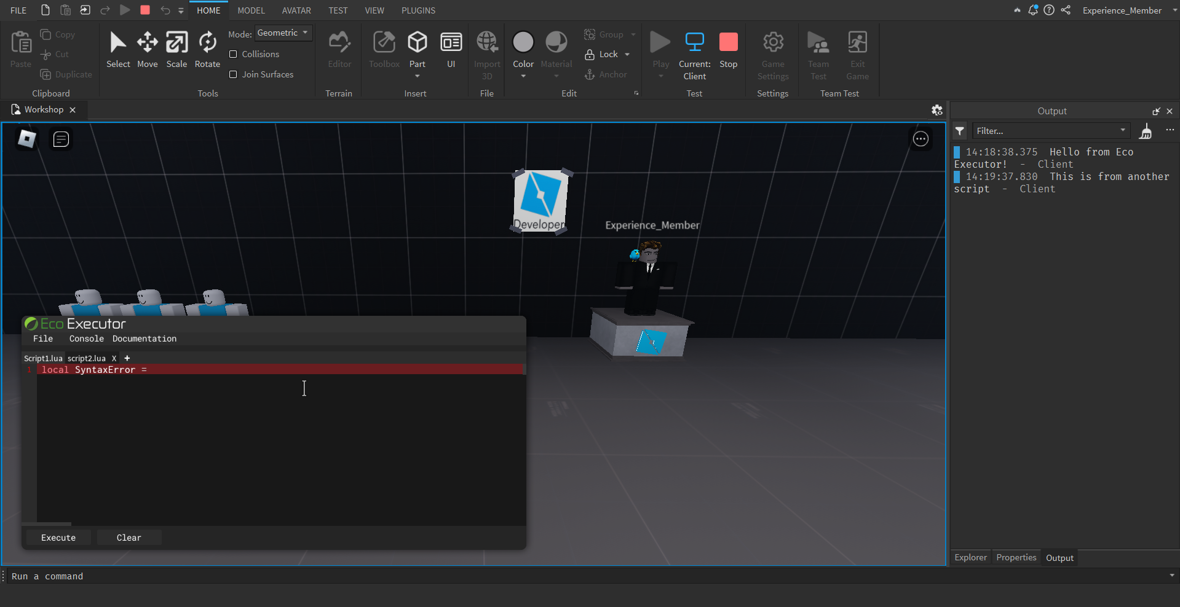Switch to the MODEL ribbon tab
This screenshot has height=607, width=1180.
coord(251,10)
